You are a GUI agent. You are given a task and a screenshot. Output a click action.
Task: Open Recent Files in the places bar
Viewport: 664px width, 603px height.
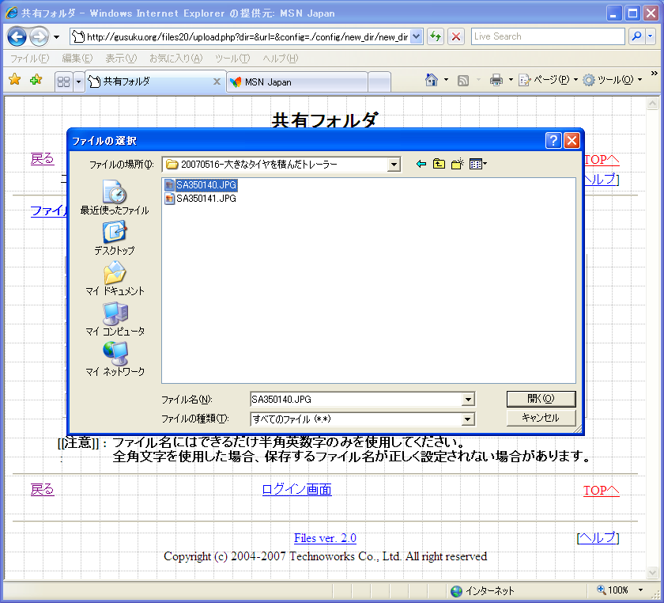[115, 196]
